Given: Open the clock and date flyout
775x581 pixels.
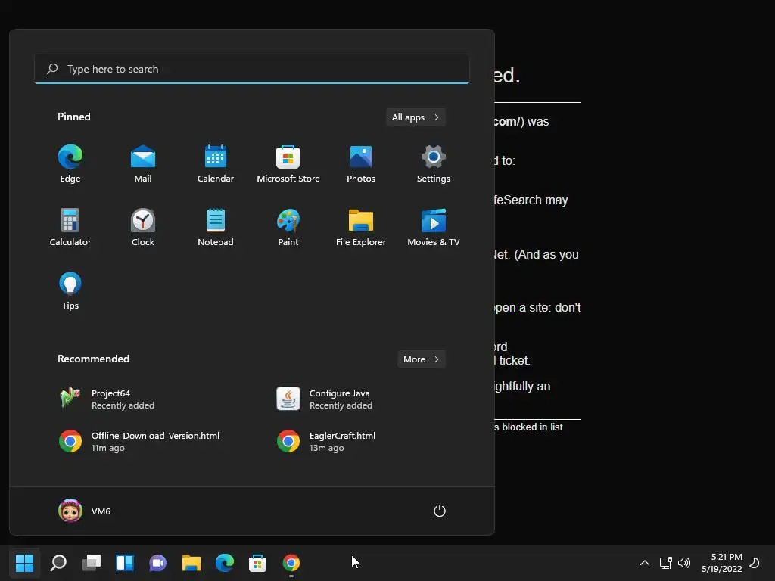Looking at the screenshot, I should tap(721, 563).
